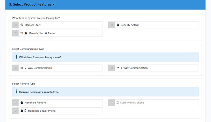Image resolution: width=211 pixels, height=122 pixels.
Task: Enable the 2-Way Communication checkbox
Action: (16, 68)
